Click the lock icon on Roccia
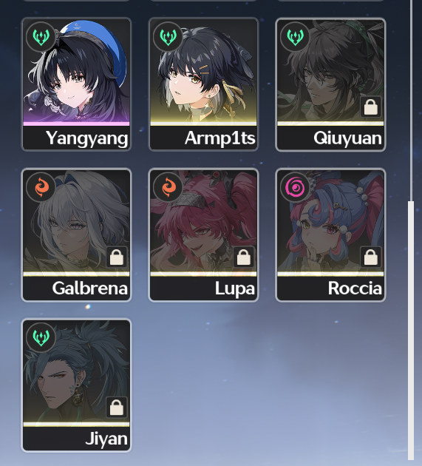 coord(370,257)
